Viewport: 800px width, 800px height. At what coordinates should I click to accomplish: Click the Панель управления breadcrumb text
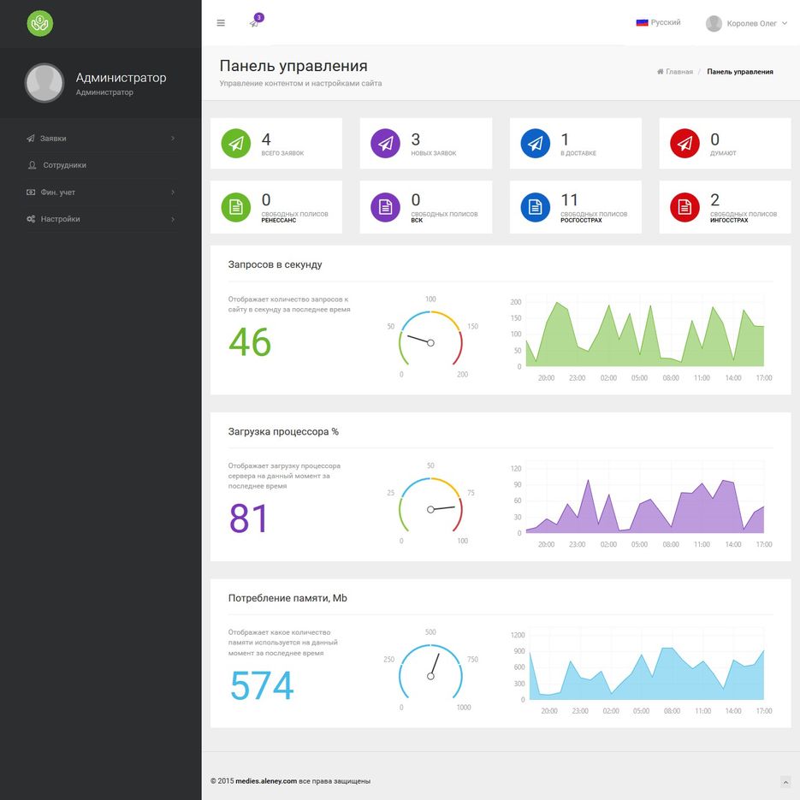pos(740,72)
